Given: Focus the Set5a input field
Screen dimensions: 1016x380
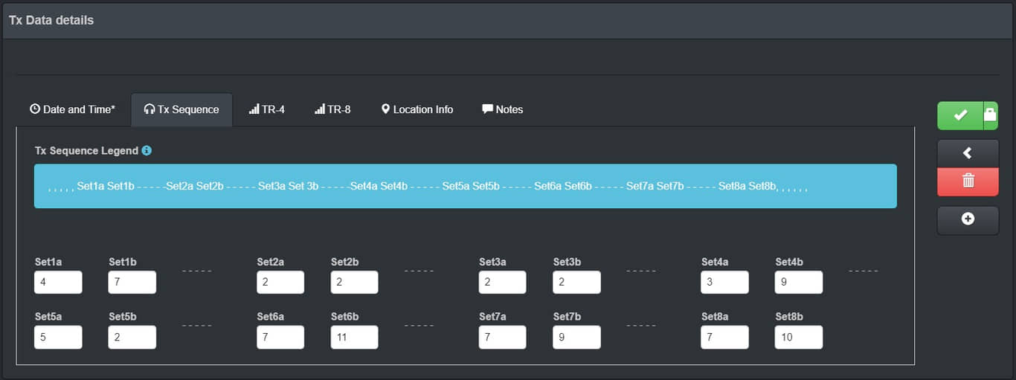Looking at the screenshot, I should (58, 337).
